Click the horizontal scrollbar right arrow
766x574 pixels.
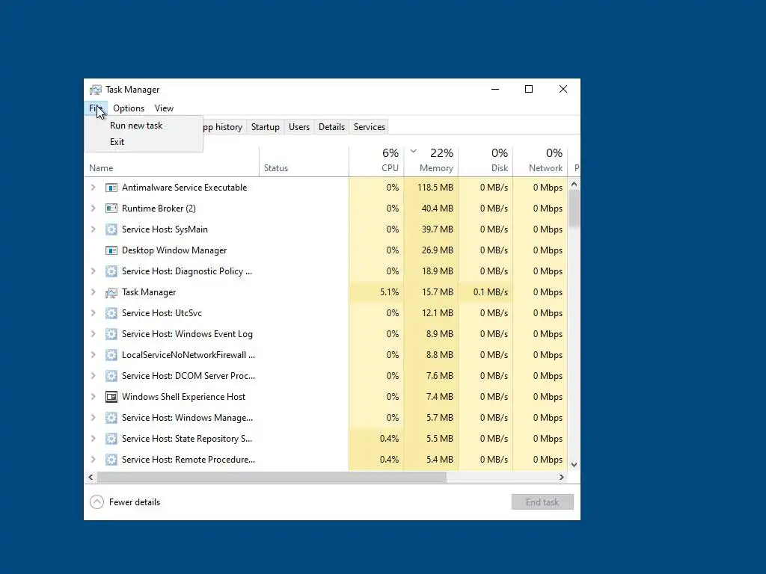point(562,478)
